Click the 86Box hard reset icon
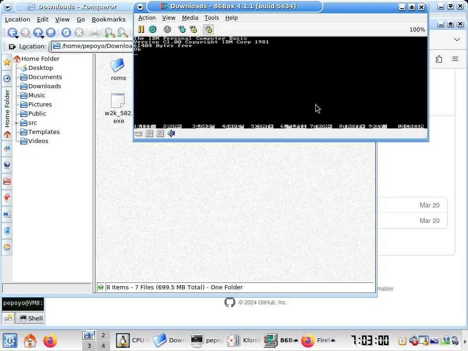This screenshot has height=351, width=468. 153,29
